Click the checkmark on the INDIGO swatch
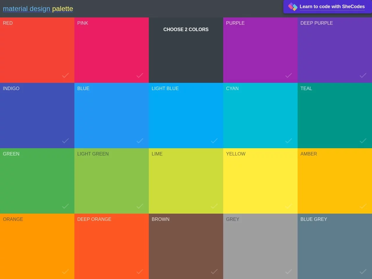Screen dimensions: 372x279 [65, 141]
